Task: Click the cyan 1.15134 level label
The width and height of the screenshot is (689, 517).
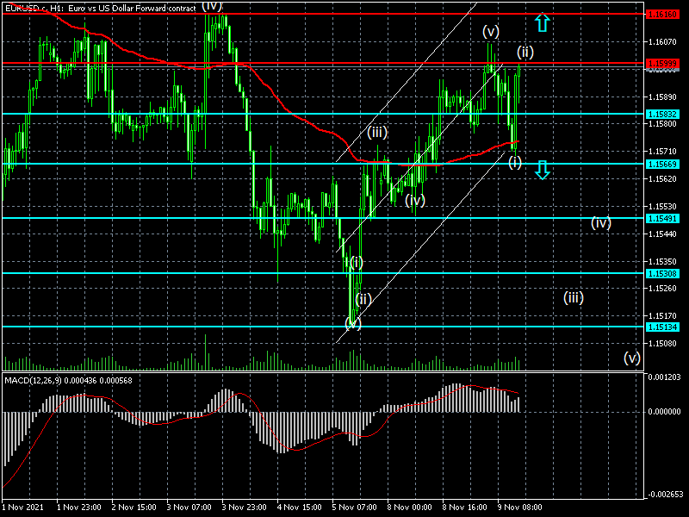Action: [662, 327]
